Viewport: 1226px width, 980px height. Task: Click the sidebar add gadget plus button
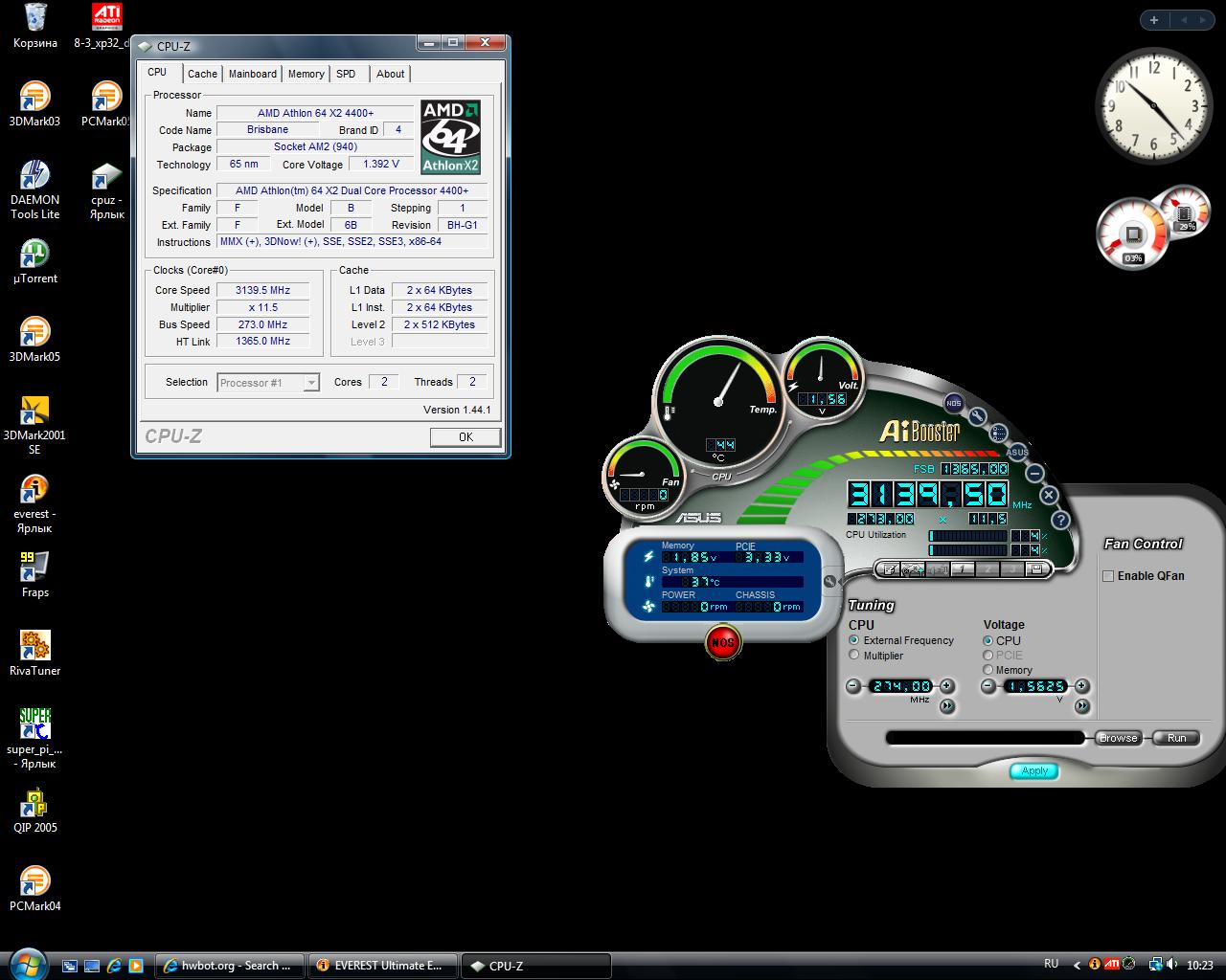click(x=1154, y=19)
